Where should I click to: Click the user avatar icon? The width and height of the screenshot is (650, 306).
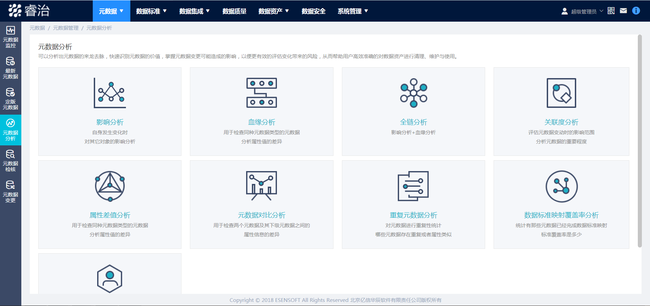click(564, 11)
